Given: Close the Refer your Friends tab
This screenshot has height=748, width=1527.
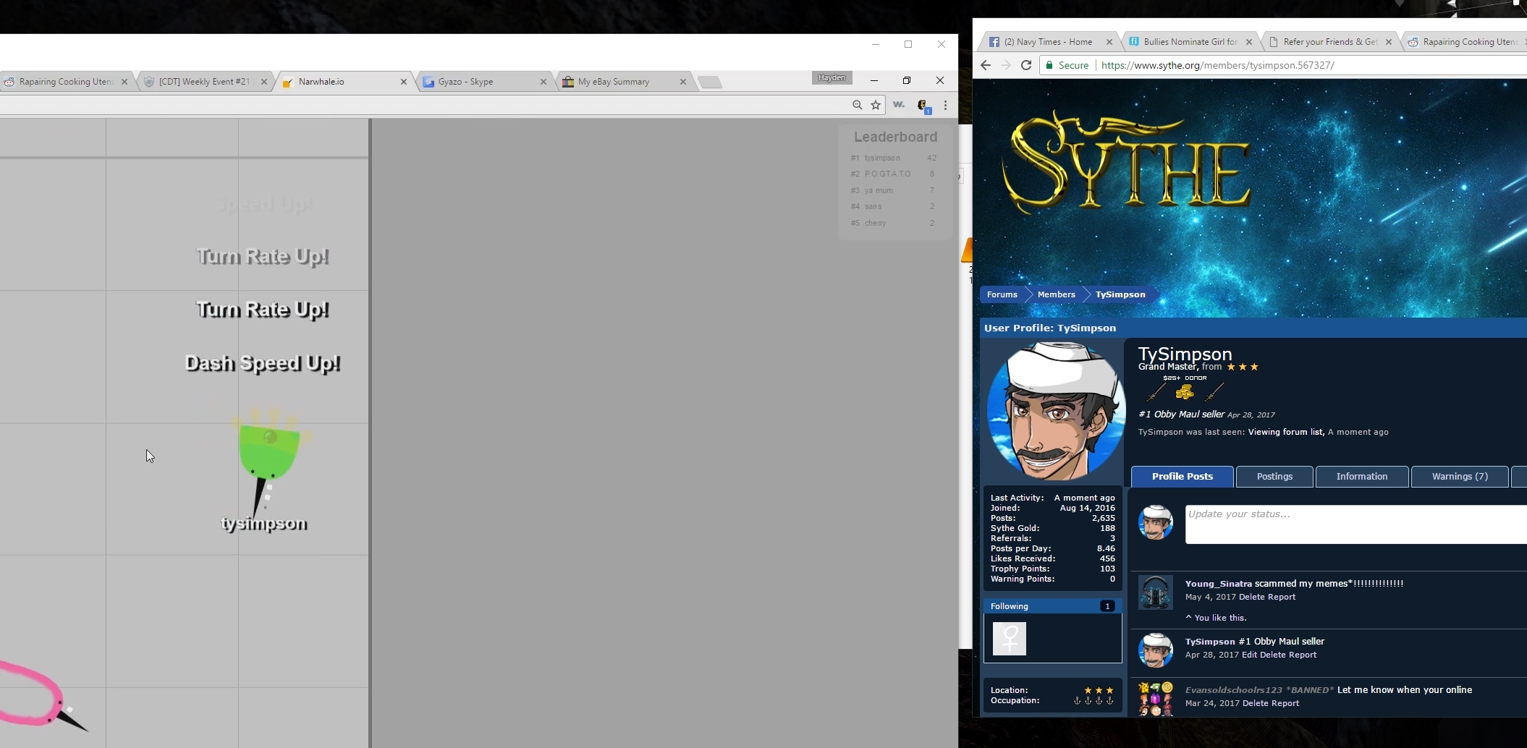Looking at the screenshot, I should [x=1388, y=42].
